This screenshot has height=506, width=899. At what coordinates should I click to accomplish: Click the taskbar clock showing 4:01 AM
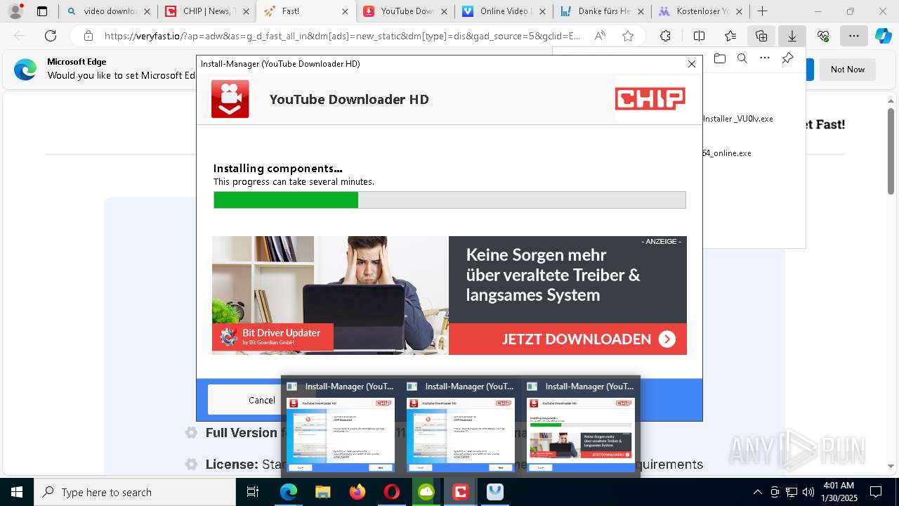click(839, 492)
